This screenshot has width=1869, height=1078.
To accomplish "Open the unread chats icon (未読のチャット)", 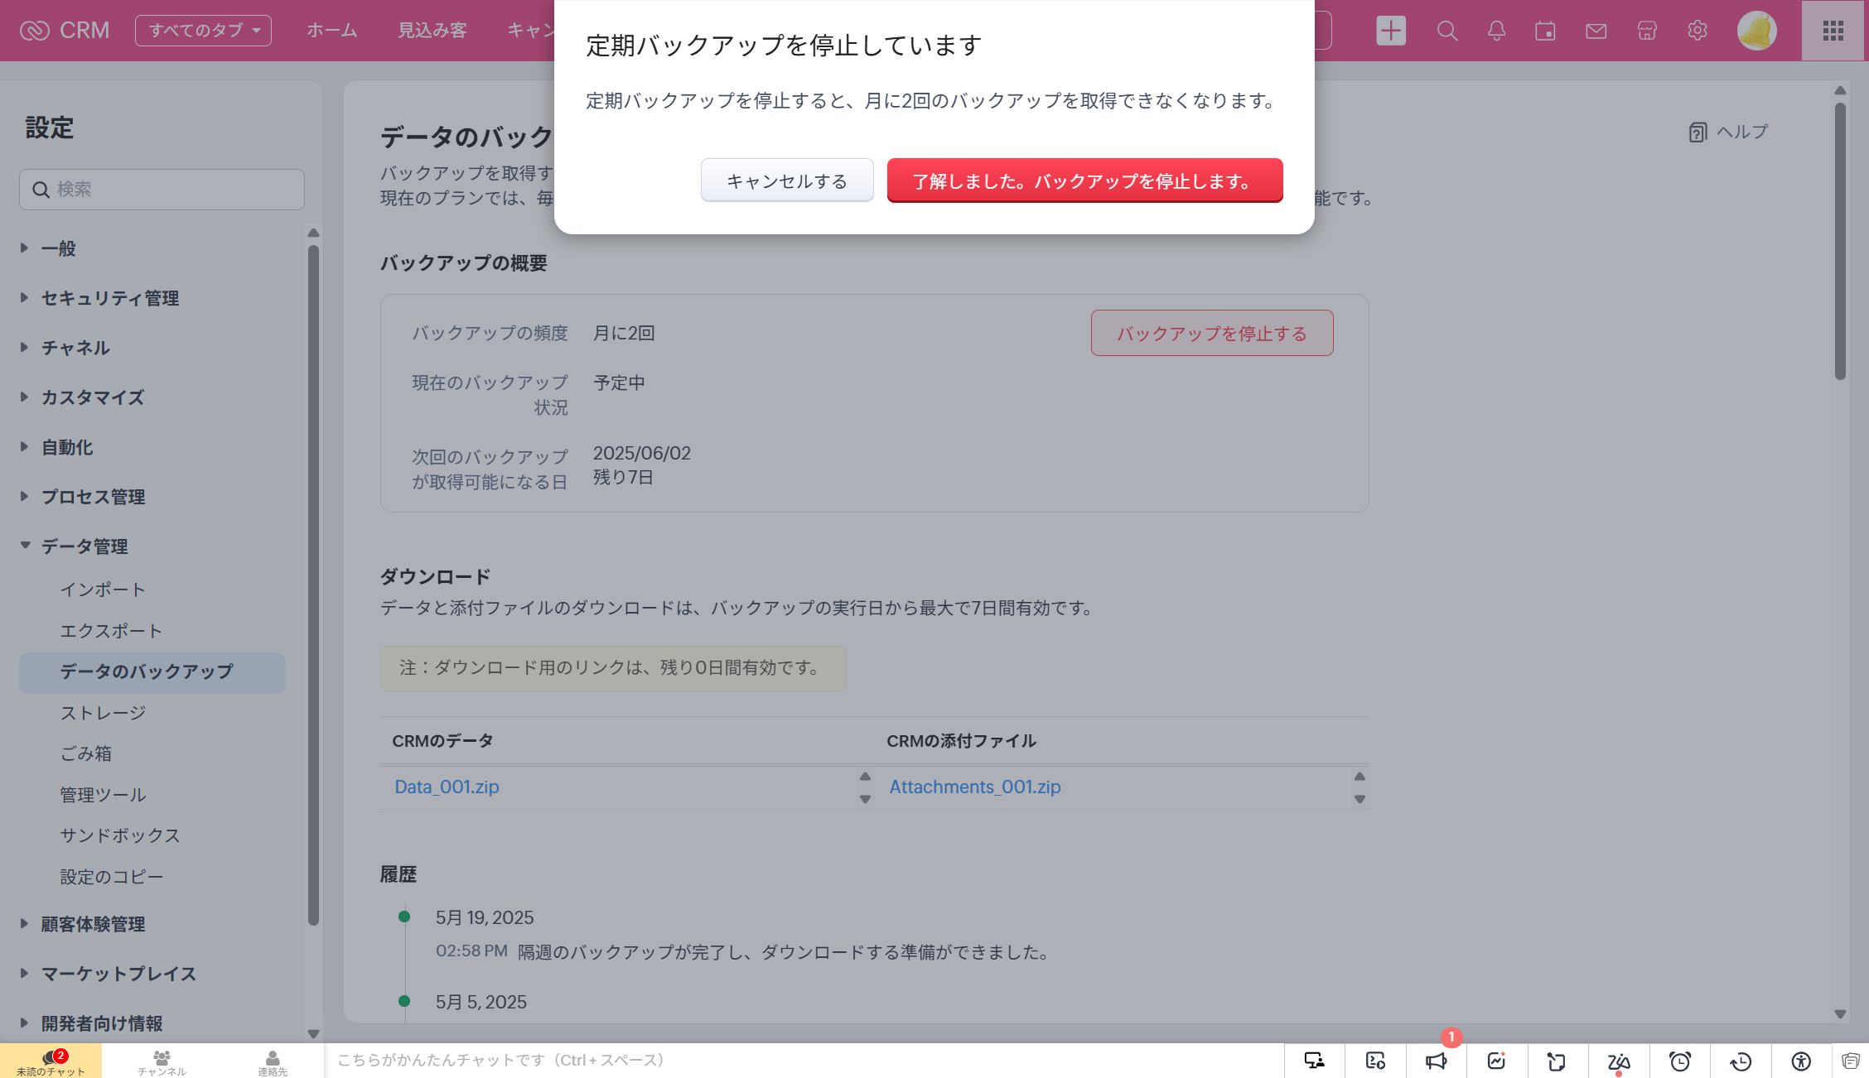I will tap(51, 1061).
